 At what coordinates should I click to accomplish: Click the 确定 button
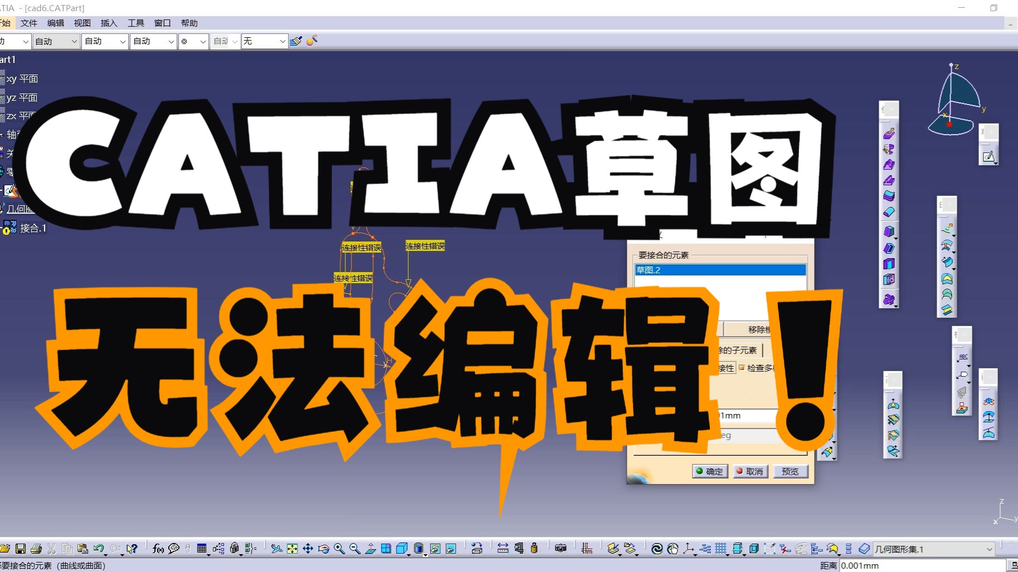(x=710, y=471)
